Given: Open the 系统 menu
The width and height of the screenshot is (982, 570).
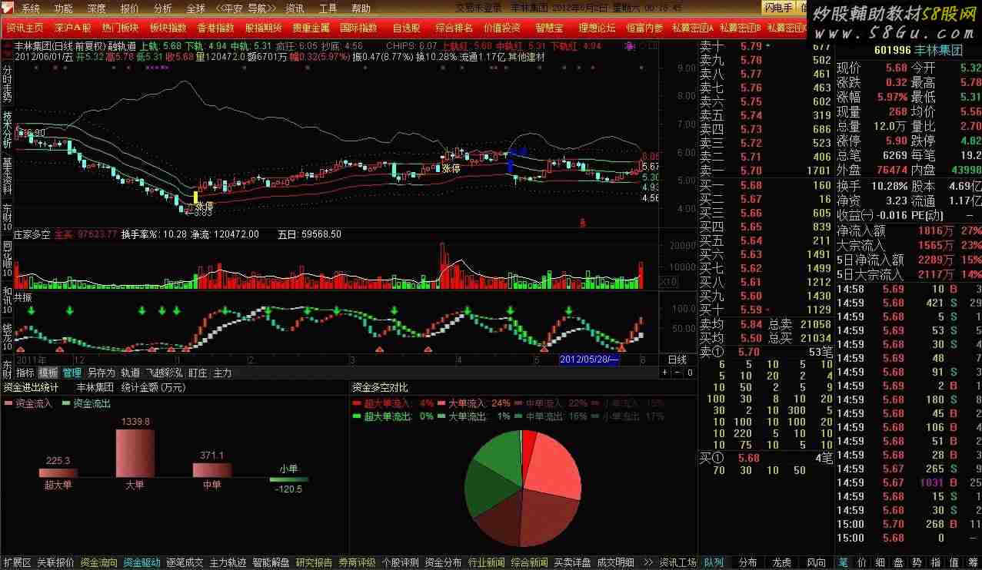Looking at the screenshot, I should point(31,9).
